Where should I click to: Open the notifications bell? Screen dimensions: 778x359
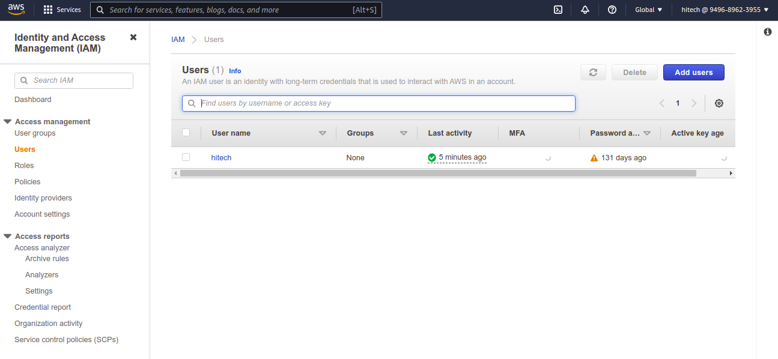point(585,10)
